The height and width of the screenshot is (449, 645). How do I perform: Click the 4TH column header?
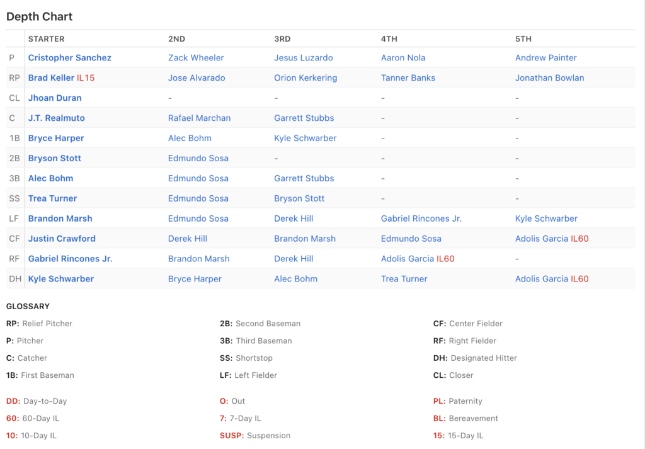click(x=389, y=39)
